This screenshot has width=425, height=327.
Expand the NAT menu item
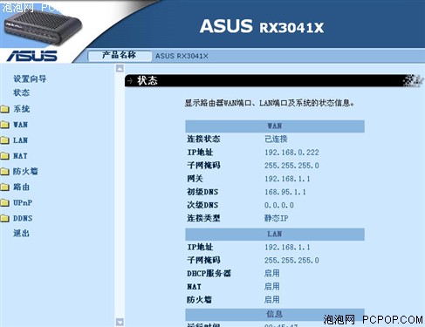pos(20,156)
